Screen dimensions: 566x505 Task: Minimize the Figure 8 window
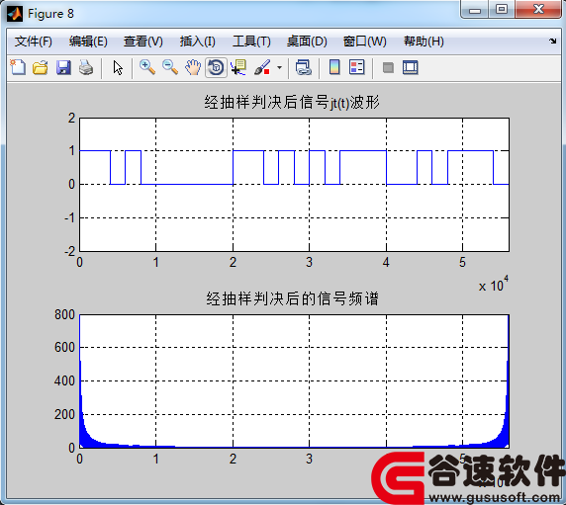pos(475,9)
